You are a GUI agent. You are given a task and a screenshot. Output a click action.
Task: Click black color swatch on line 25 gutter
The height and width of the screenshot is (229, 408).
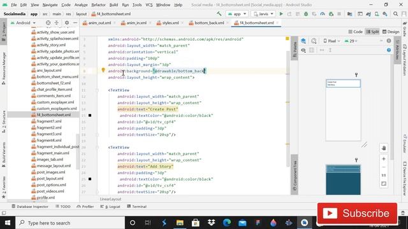[90, 179]
